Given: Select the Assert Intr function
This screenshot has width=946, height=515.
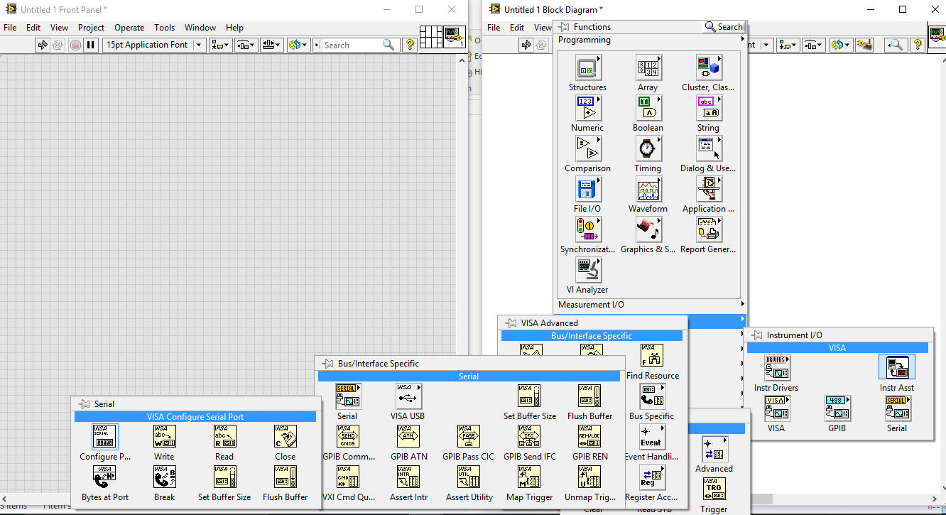Looking at the screenshot, I should pyautogui.click(x=408, y=477).
